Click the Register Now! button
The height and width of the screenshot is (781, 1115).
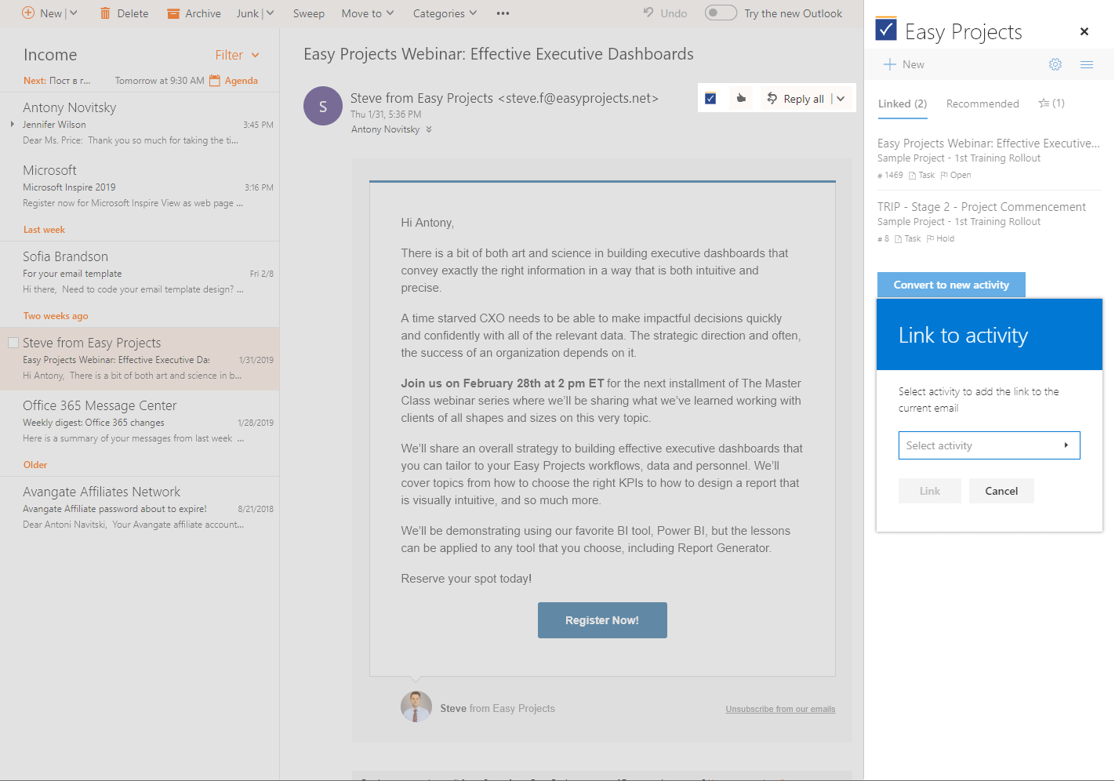point(602,620)
